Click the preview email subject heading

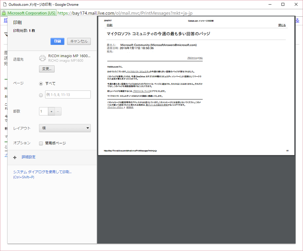point(159,34)
